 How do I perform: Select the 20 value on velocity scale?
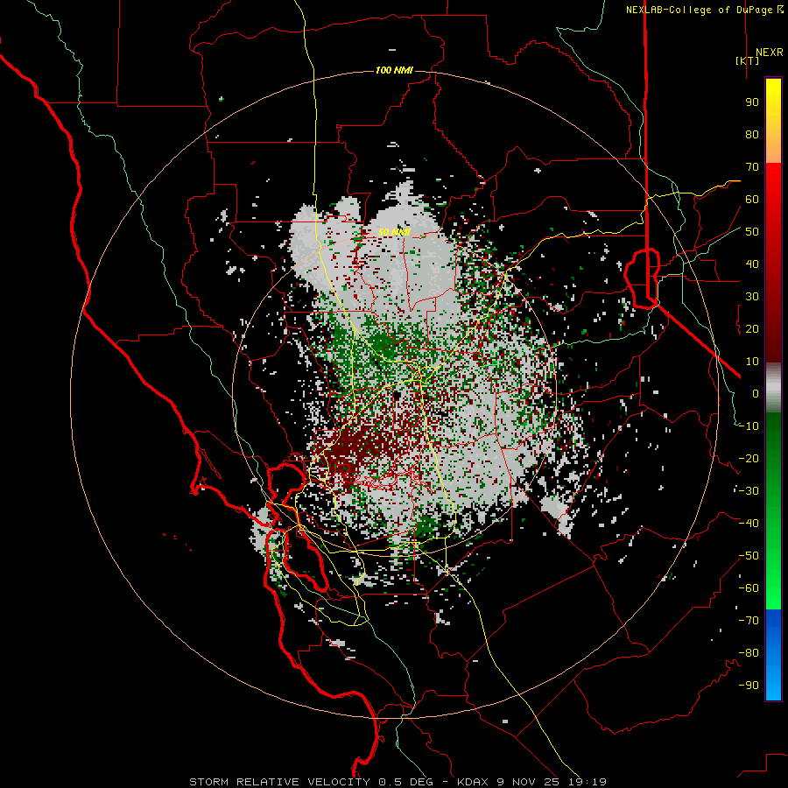[752, 329]
